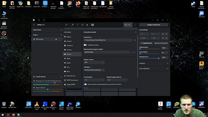This screenshot has height=117, width=208.
Task: Click the encoder info icon
Action: click(91, 67)
